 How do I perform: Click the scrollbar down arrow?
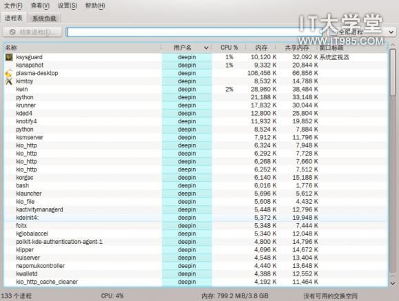[x=393, y=283]
